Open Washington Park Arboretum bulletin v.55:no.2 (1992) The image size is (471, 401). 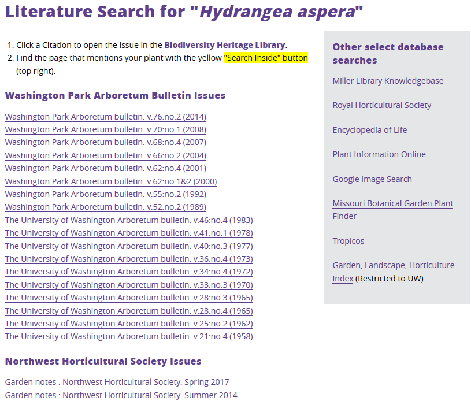[x=106, y=194]
